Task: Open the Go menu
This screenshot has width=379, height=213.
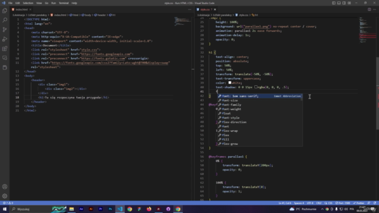Action: (x=46, y=3)
